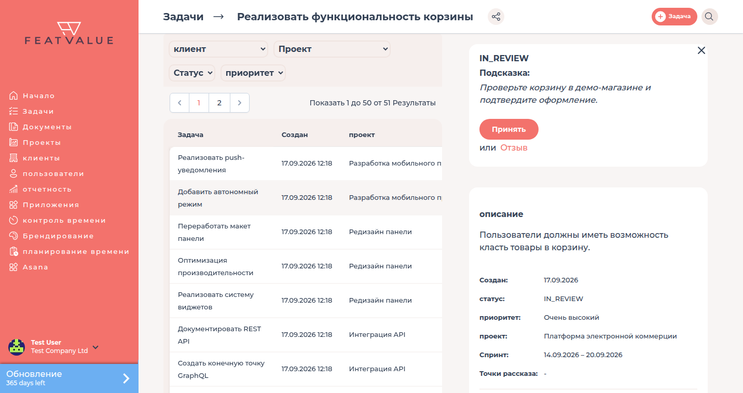Click Редизайн панели in Оптимизация row

[380, 266]
